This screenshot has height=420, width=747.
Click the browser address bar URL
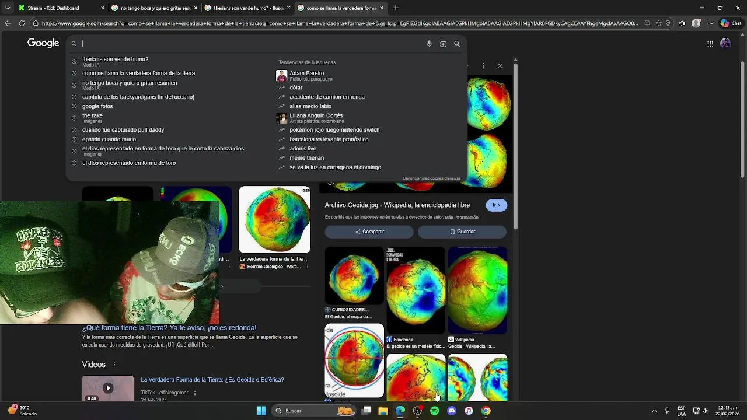(340, 23)
